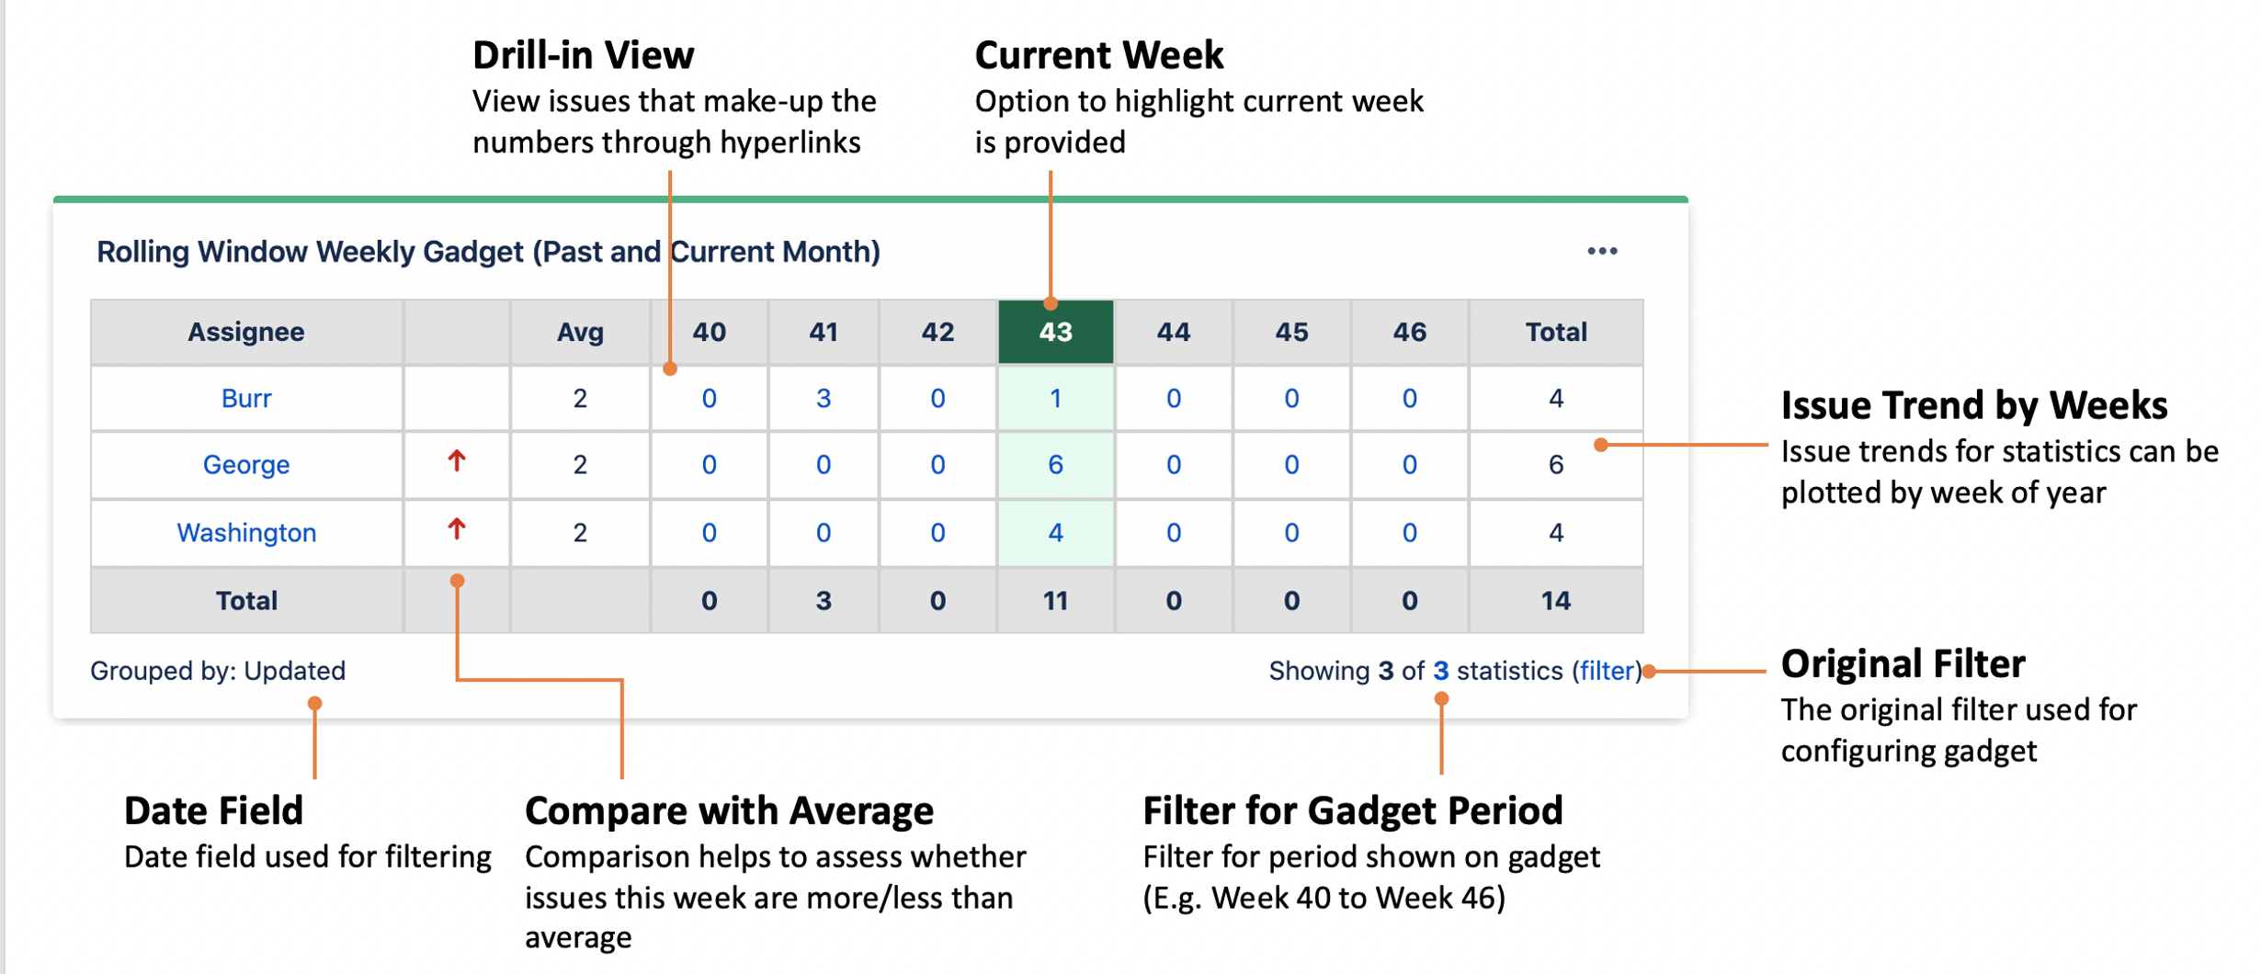Screen dimensions: 2261x974
Task: Click the Grouped by: Updated label
Action: 218,670
